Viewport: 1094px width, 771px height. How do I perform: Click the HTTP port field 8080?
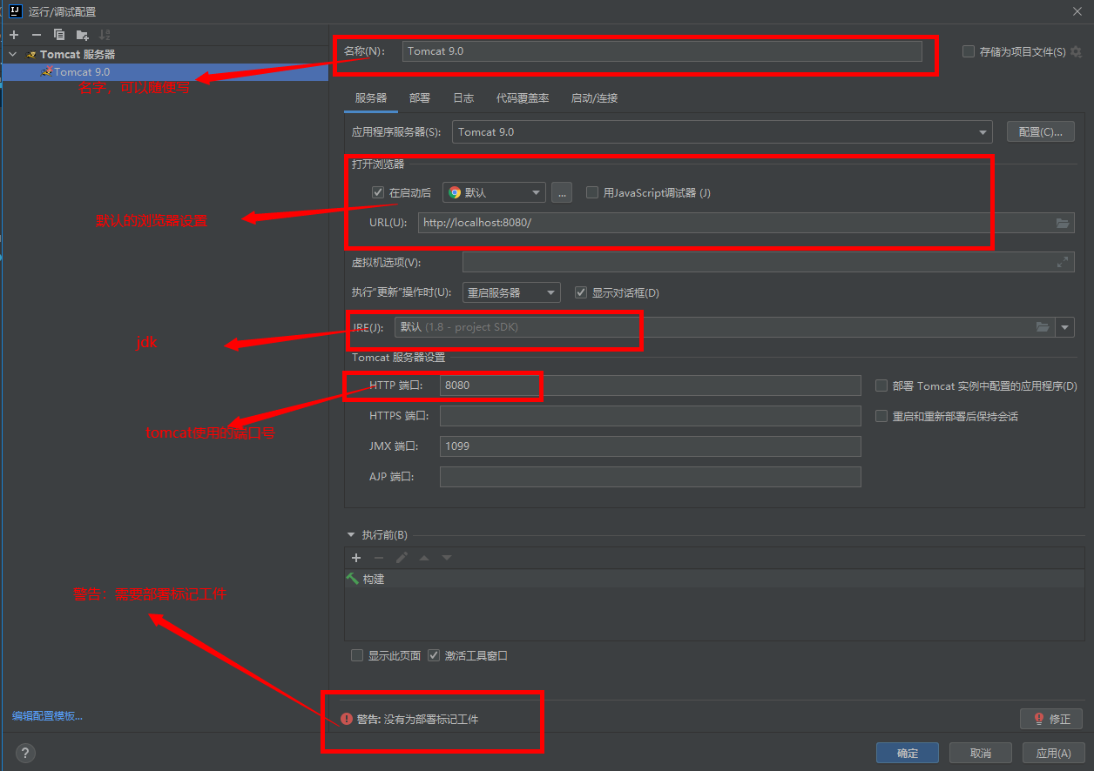650,385
